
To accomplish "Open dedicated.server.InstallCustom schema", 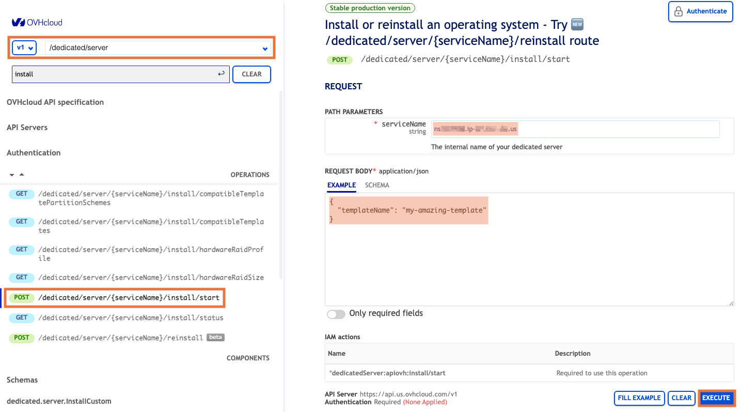I will (59, 401).
